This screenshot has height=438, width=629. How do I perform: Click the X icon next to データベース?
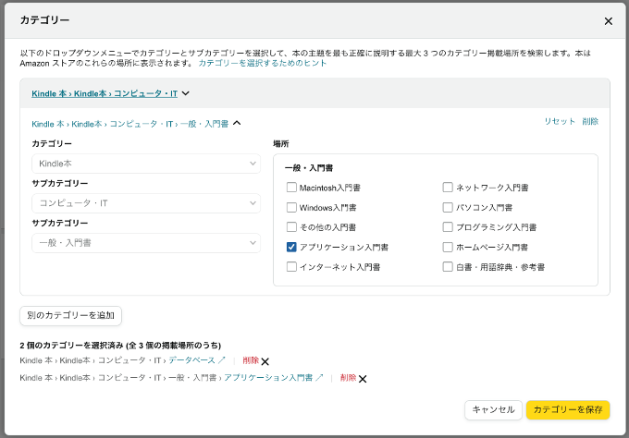[265, 361]
